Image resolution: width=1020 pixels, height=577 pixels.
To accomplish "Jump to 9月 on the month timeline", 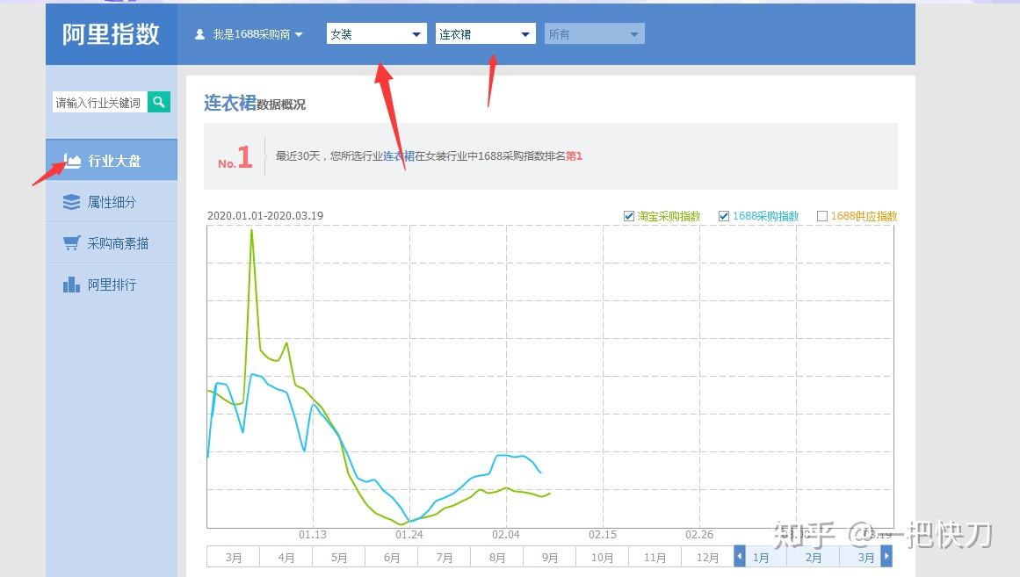I will click(550, 558).
